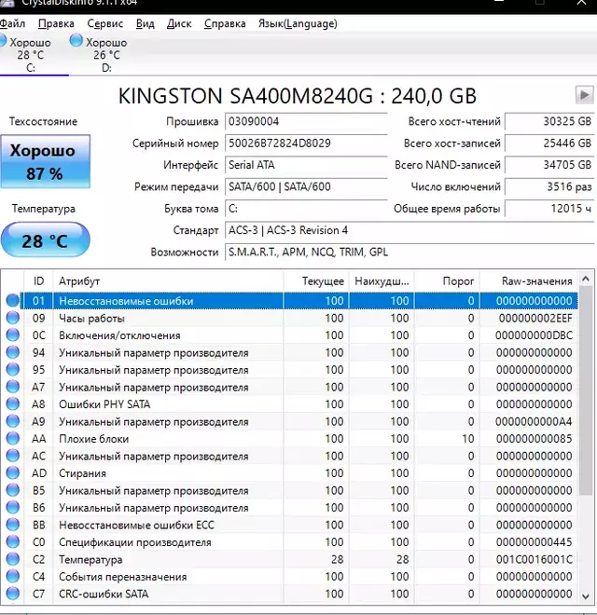Click status circle for Невосстановимые ошибки ECC
This screenshot has height=615, width=597.
coord(12,526)
